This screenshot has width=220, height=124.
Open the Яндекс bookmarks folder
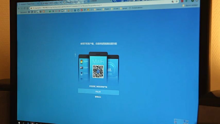106,9
